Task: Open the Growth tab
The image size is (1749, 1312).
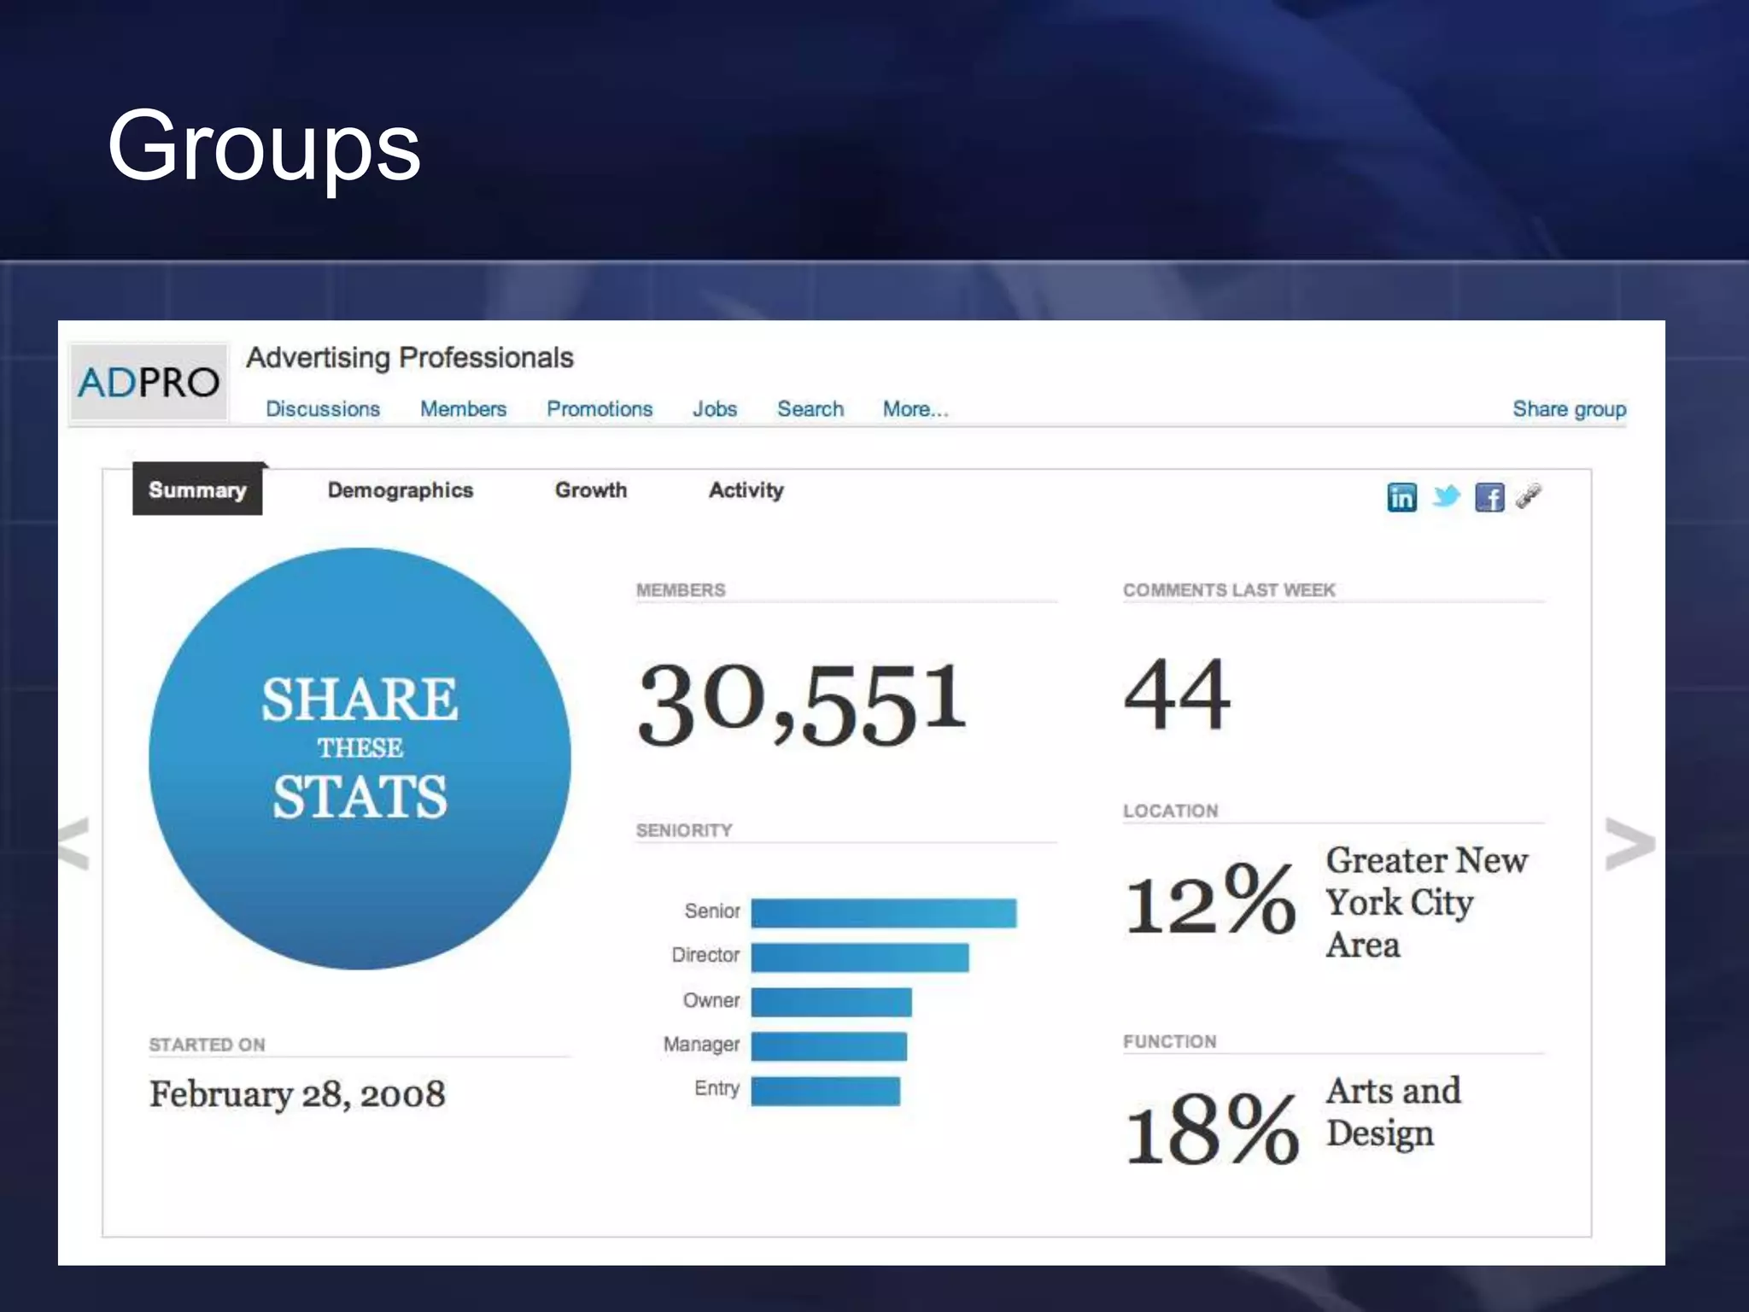Action: pyautogui.click(x=591, y=490)
